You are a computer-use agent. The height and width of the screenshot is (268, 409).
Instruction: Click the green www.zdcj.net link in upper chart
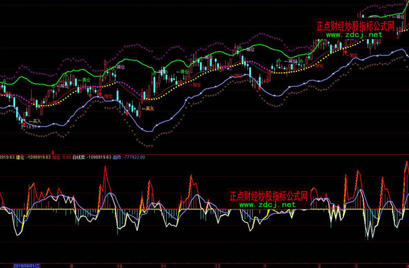(354, 35)
